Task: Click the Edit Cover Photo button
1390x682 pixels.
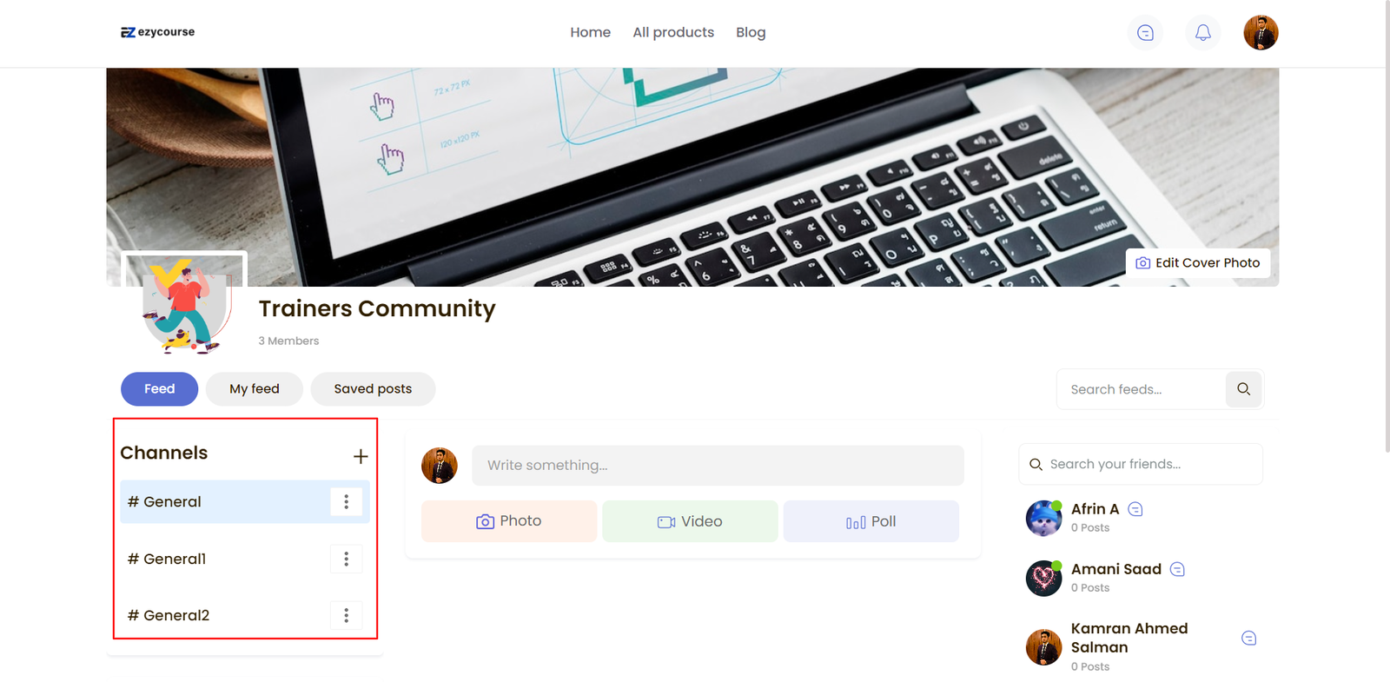Action: click(1197, 263)
